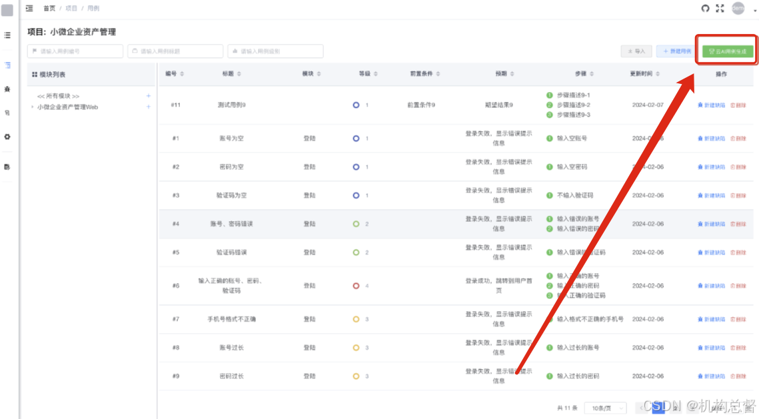Collapse the sidebar with the hamburger fold icon
Screen dimensions: 759x419
click(29, 8)
